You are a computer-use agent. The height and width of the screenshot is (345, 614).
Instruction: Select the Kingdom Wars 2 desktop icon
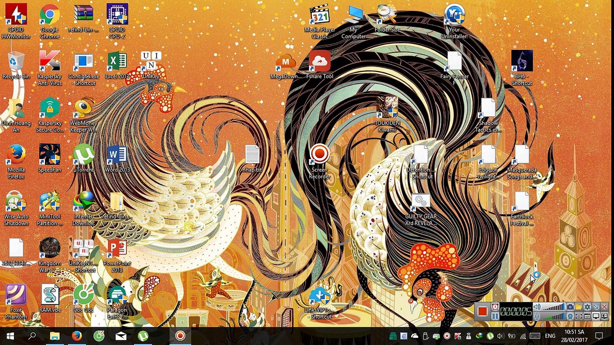pos(50,256)
